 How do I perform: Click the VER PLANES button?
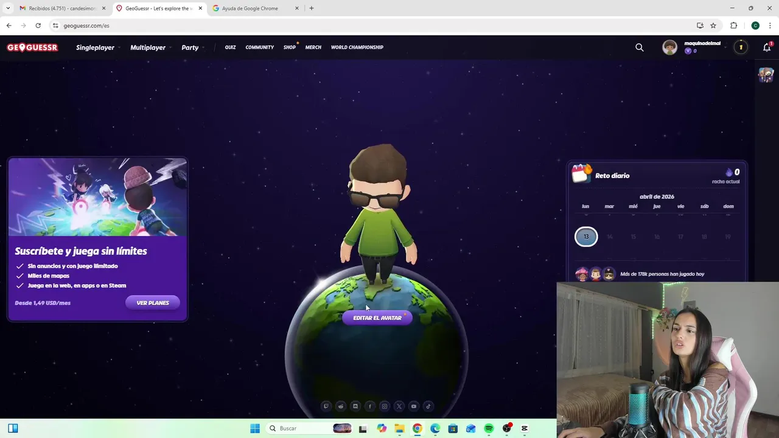click(153, 303)
